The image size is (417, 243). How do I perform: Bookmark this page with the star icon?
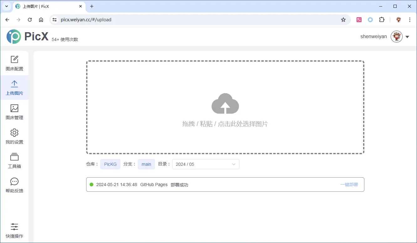click(x=343, y=20)
